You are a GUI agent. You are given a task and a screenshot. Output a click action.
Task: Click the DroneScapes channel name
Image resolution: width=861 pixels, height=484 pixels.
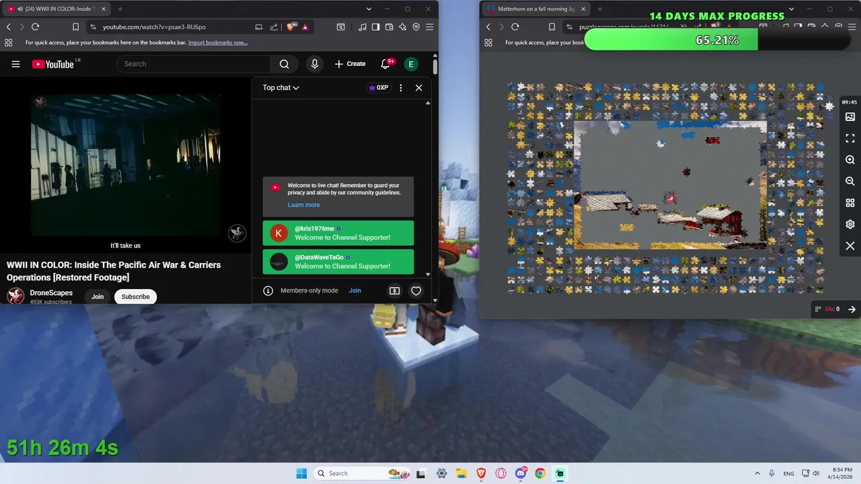tap(51, 293)
